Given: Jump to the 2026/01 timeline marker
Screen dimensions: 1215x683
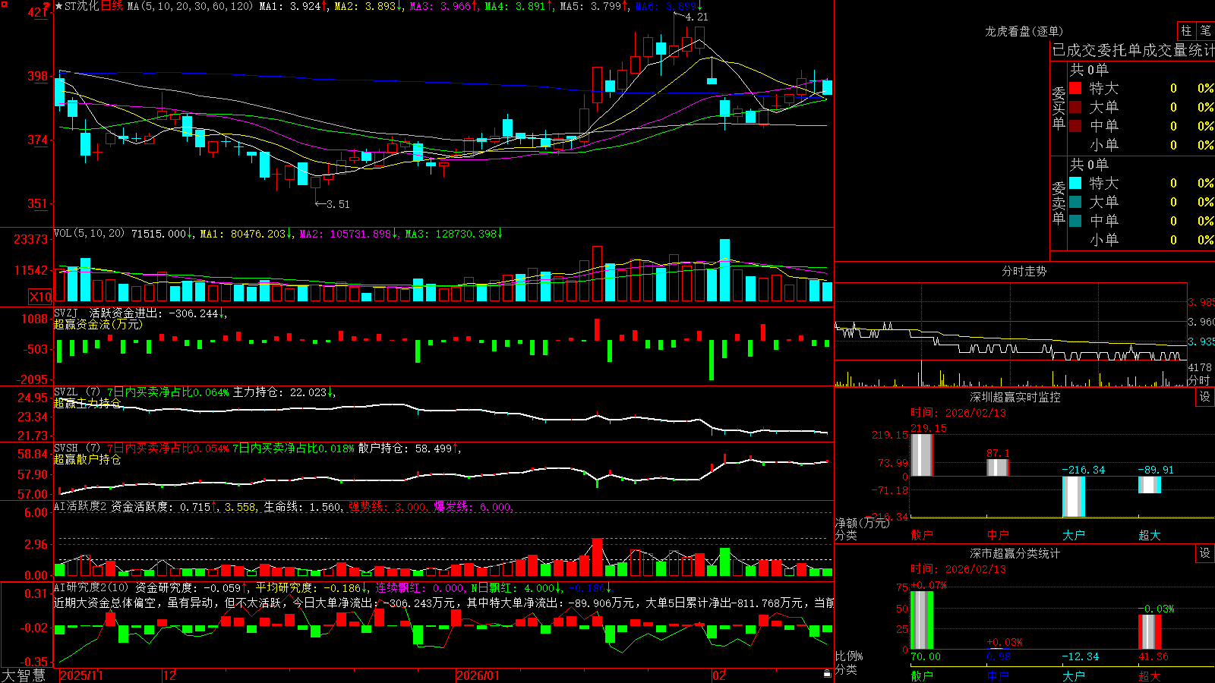Looking at the screenshot, I should coord(478,675).
